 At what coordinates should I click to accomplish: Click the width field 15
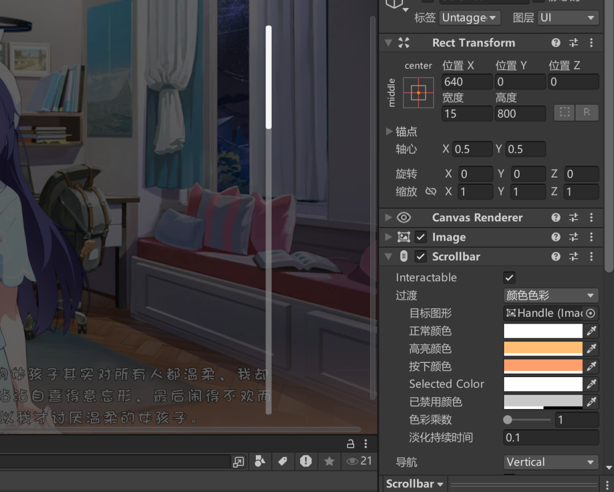coord(467,114)
